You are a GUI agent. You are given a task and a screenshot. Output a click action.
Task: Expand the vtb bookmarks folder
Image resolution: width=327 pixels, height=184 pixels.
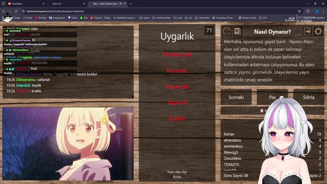(x=188, y=18)
